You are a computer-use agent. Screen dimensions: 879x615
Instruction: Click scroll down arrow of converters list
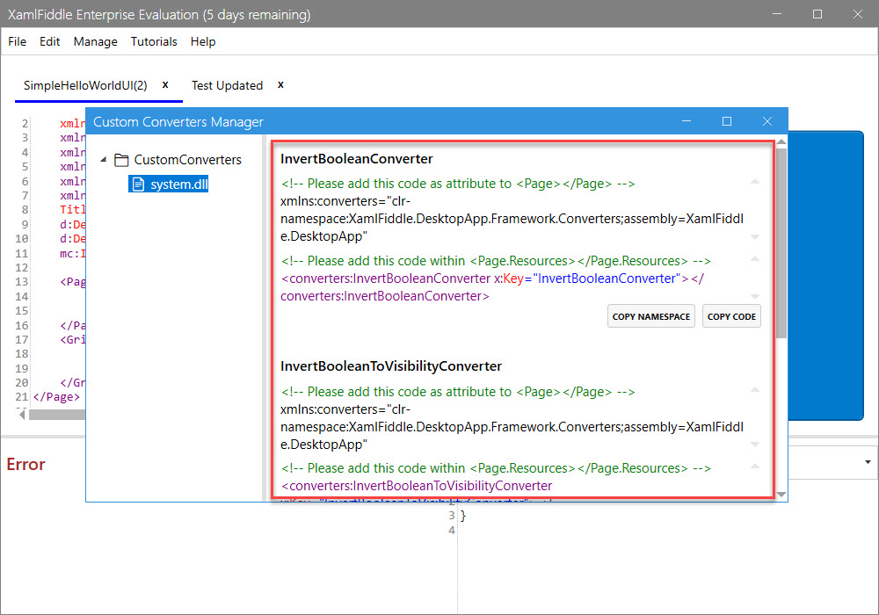(x=781, y=495)
